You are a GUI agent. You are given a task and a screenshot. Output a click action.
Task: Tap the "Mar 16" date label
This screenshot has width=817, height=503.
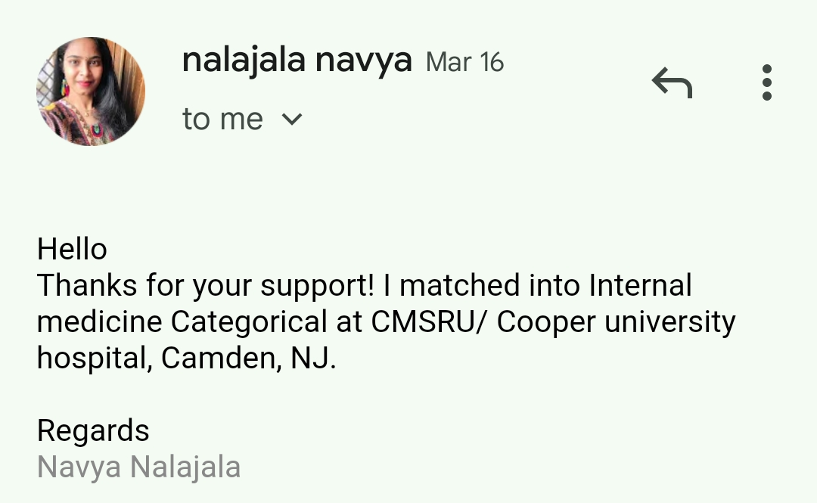pos(464,62)
